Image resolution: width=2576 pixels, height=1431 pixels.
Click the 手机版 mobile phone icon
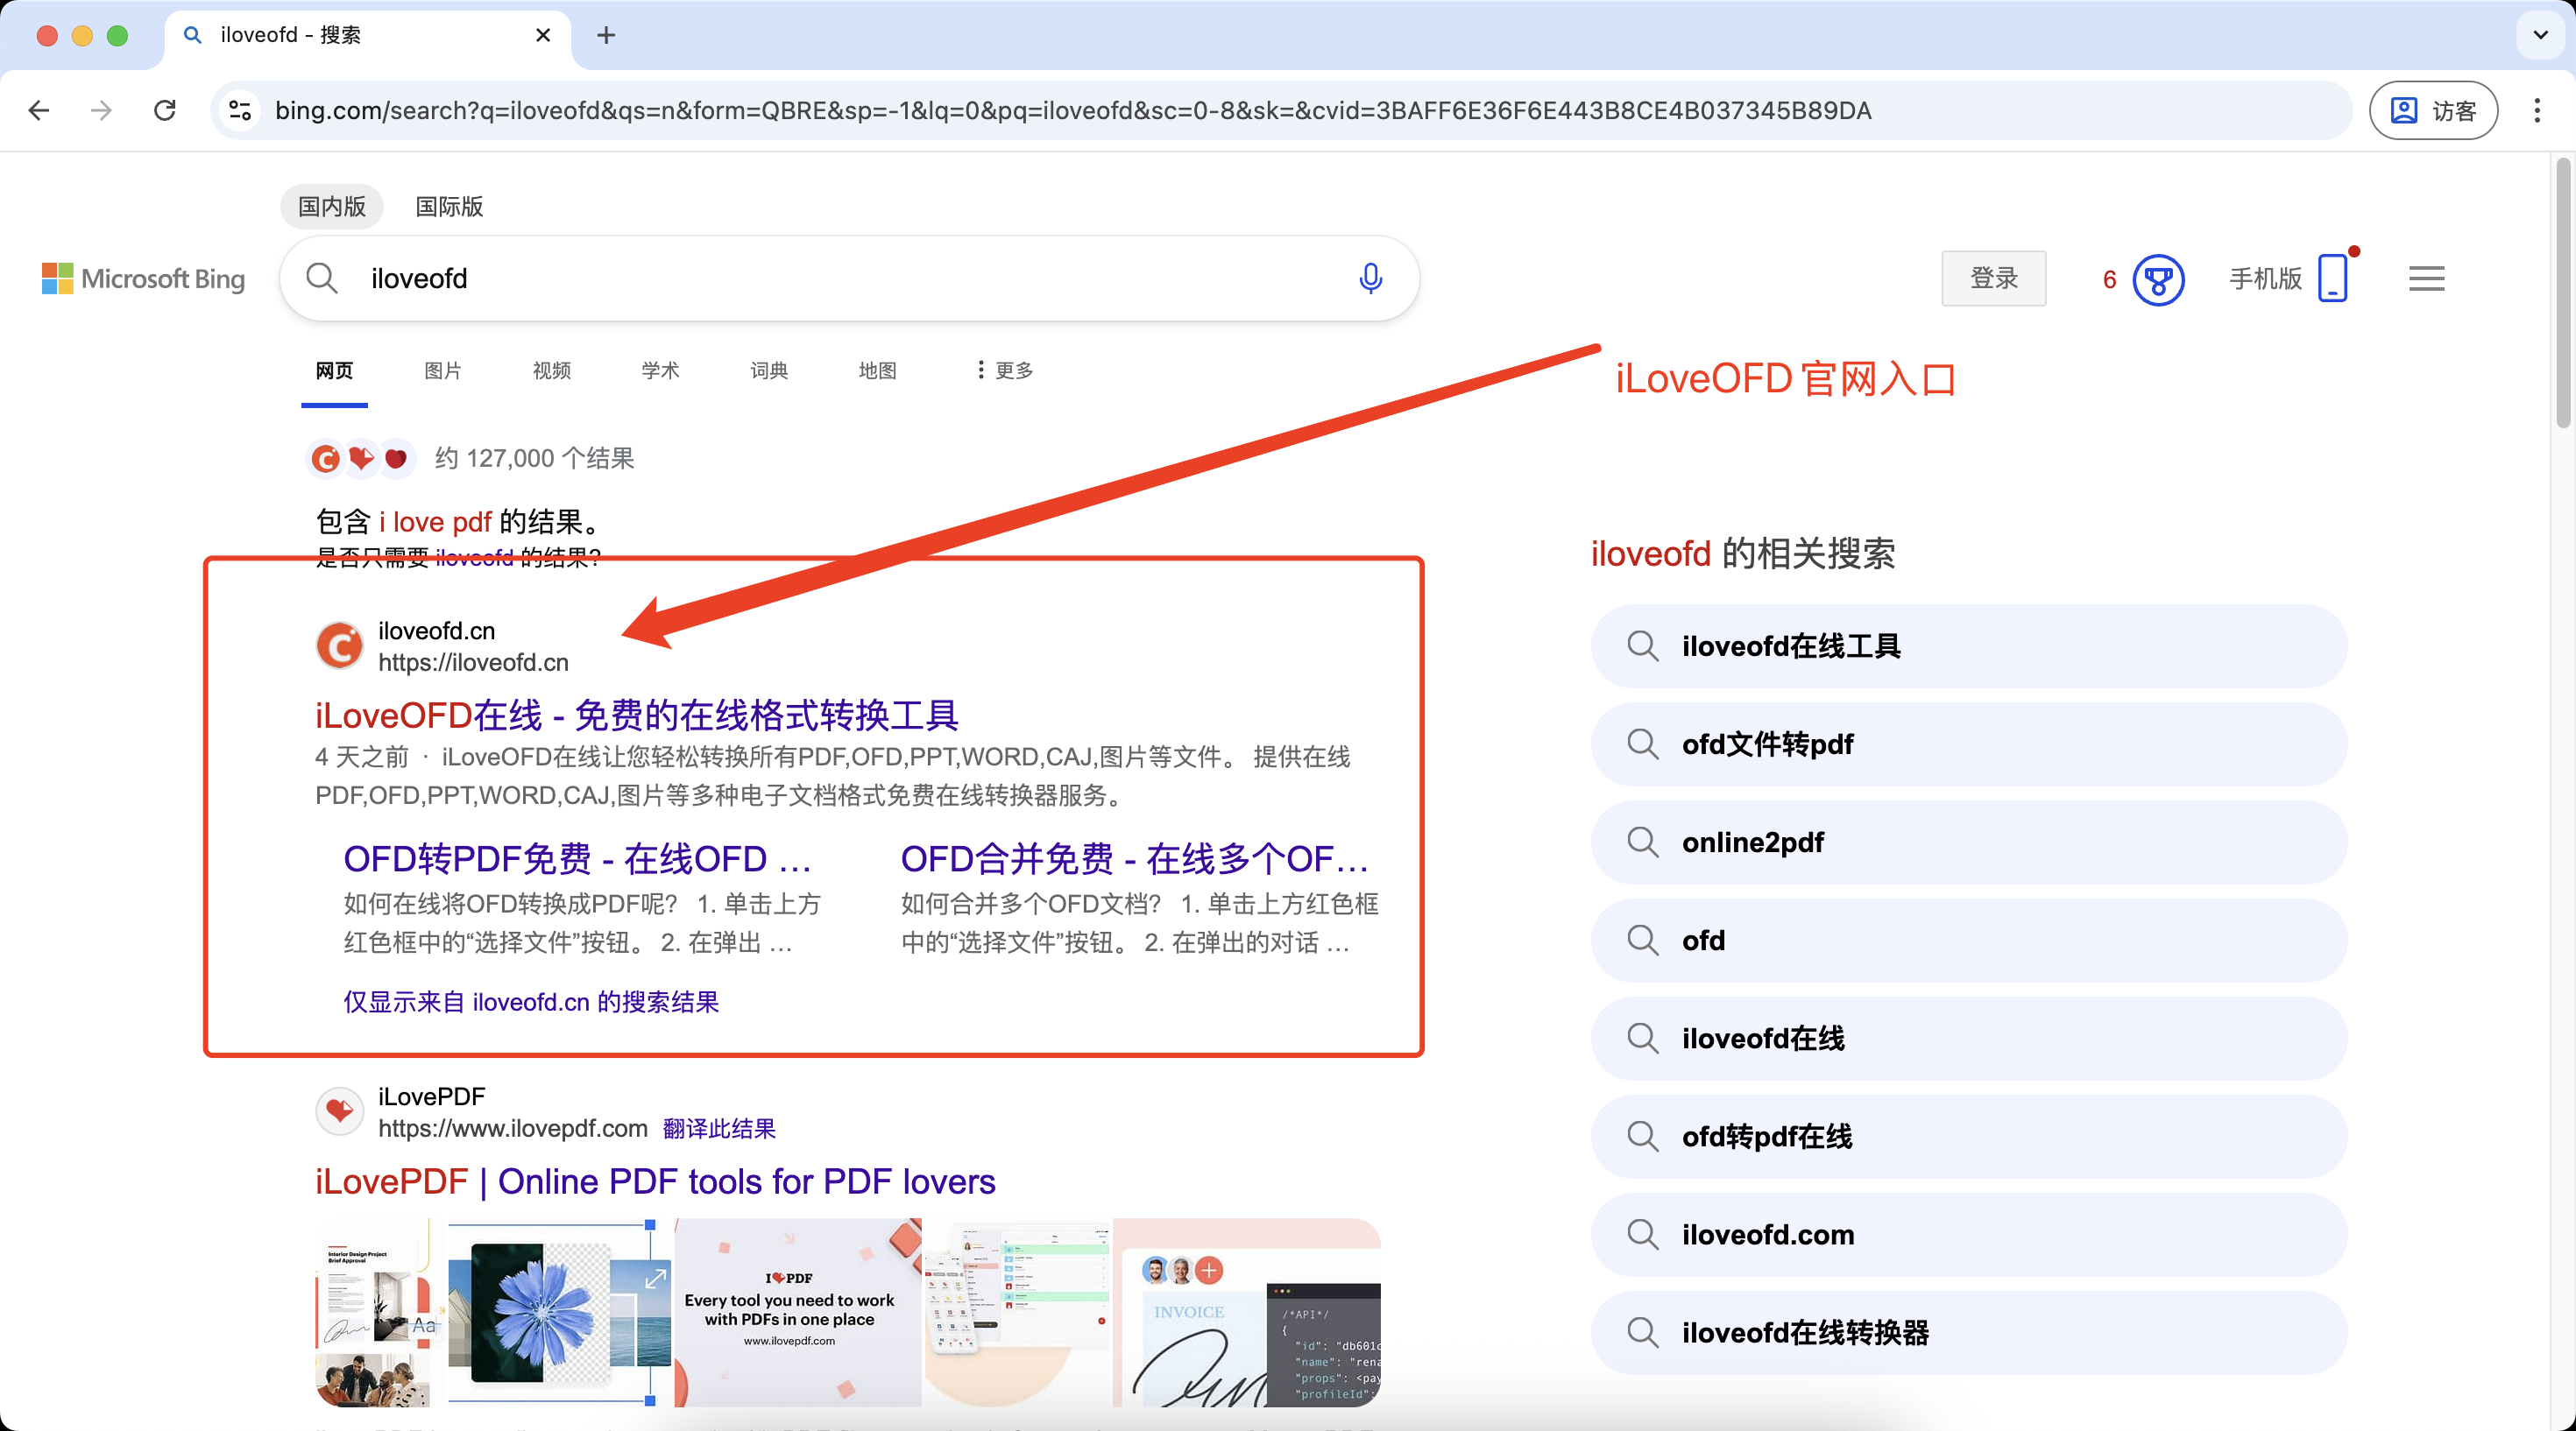coord(2333,279)
